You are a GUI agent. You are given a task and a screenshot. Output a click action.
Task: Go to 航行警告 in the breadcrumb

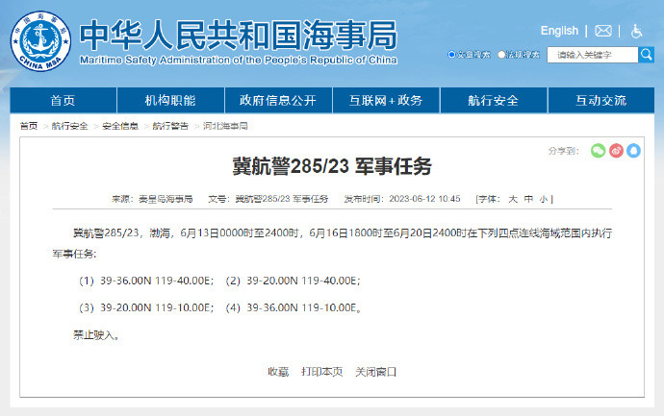pos(170,126)
